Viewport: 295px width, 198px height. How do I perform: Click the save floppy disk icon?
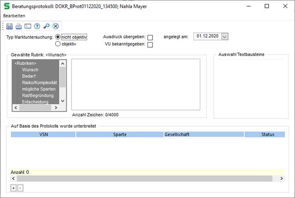[10, 26]
